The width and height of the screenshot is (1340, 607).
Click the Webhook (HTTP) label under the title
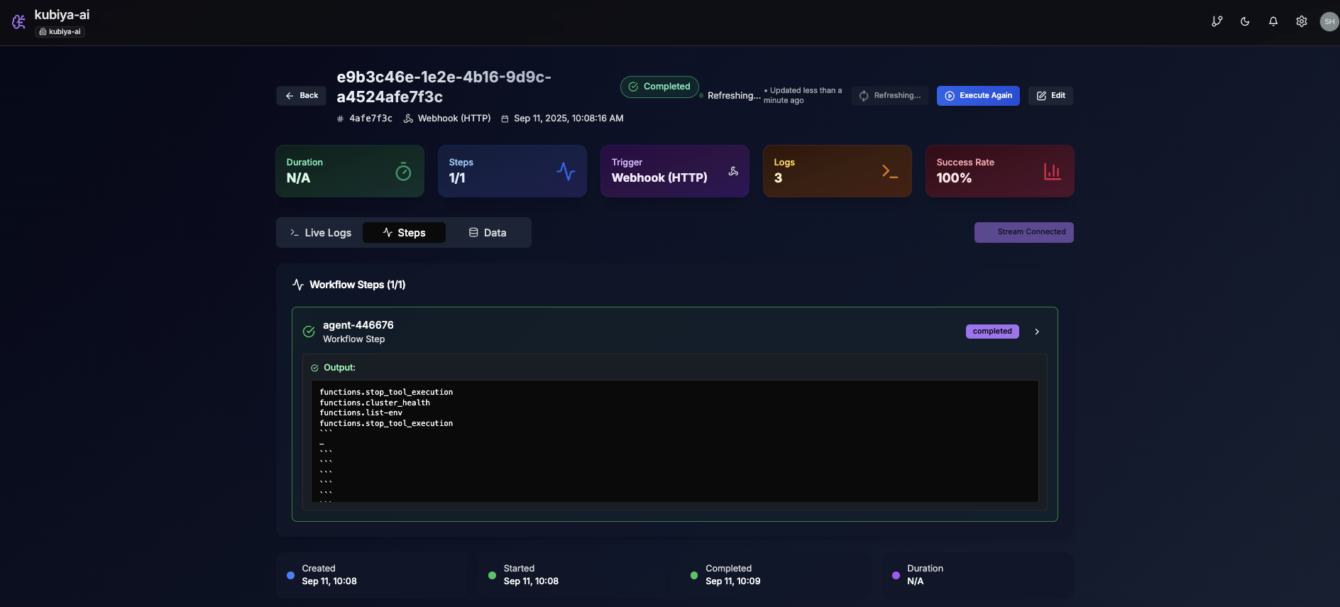pos(454,119)
